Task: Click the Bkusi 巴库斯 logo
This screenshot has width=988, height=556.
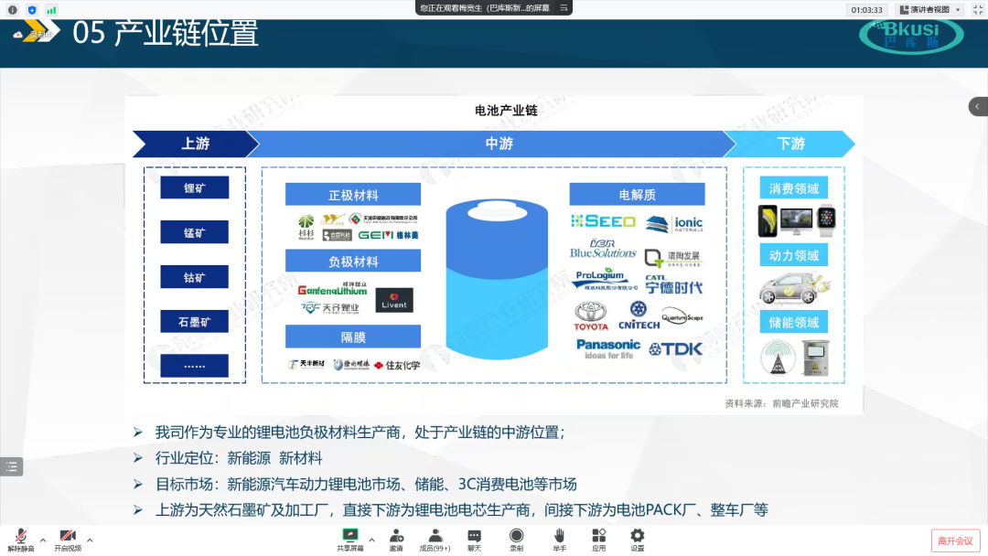Action: point(911,36)
